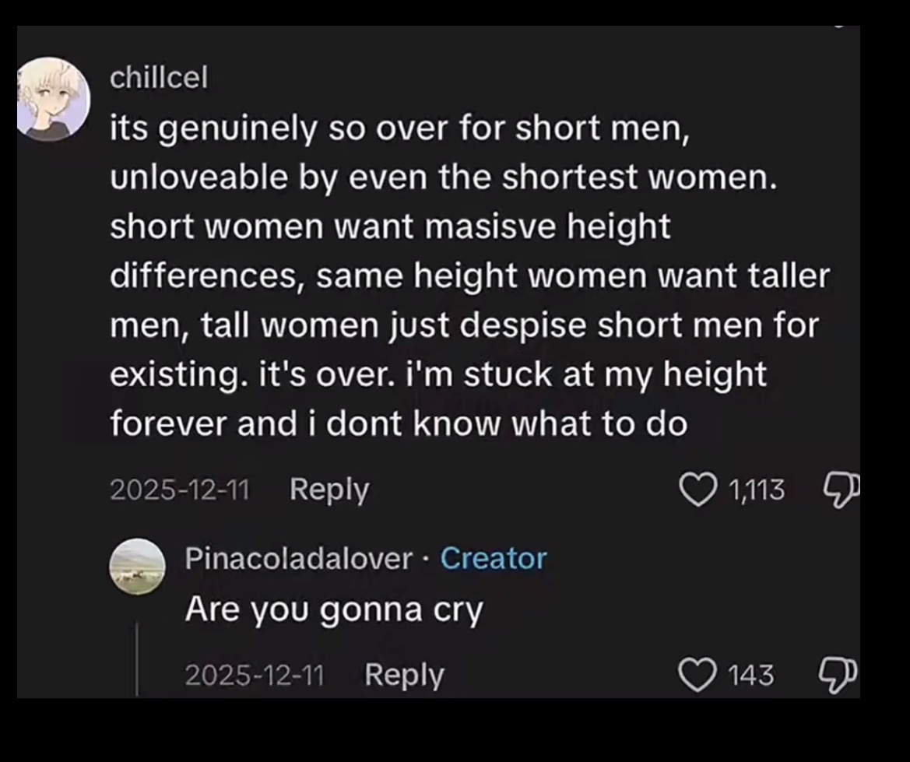The width and height of the screenshot is (910, 762).
Task: Dislike the chillcel comment with thumbs-down icon
Action: point(841,490)
